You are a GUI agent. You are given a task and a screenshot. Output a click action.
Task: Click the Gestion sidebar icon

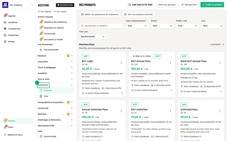point(5,121)
